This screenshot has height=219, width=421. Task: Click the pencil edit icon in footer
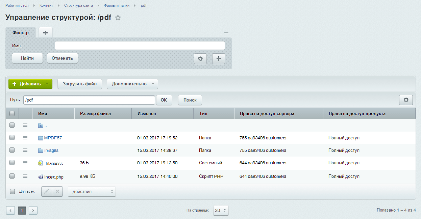[x=47, y=191]
